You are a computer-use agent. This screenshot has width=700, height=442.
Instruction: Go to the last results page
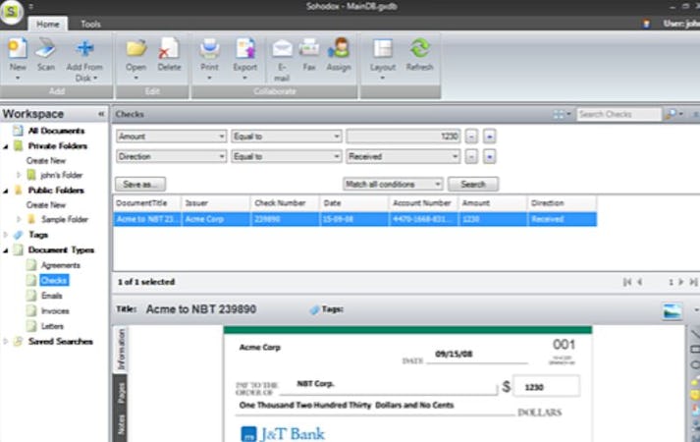click(693, 282)
